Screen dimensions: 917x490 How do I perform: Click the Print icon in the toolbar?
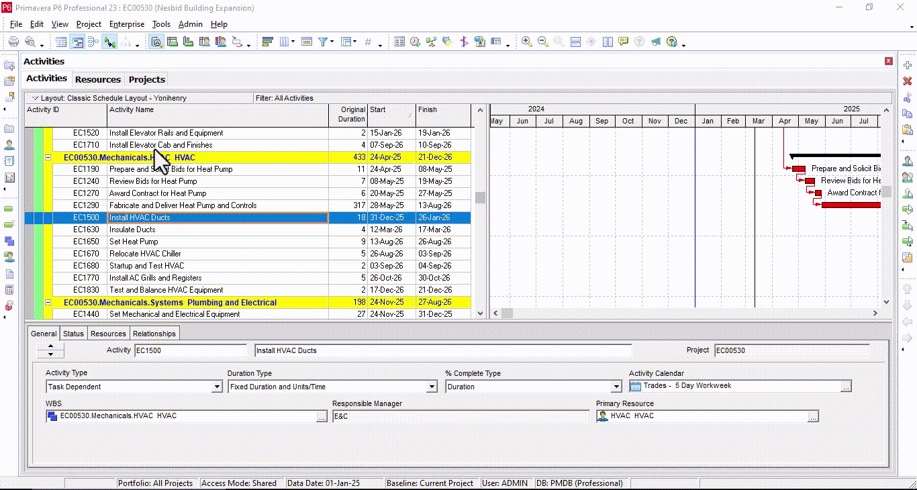click(x=13, y=42)
